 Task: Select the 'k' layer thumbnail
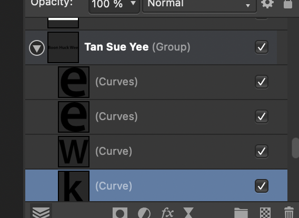click(74, 186)
